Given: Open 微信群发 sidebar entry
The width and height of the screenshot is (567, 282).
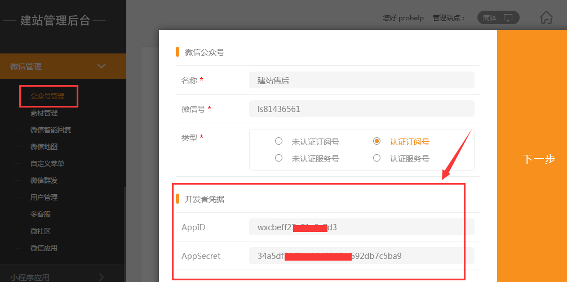Looking at the screenshot, I should coord(44,181).
